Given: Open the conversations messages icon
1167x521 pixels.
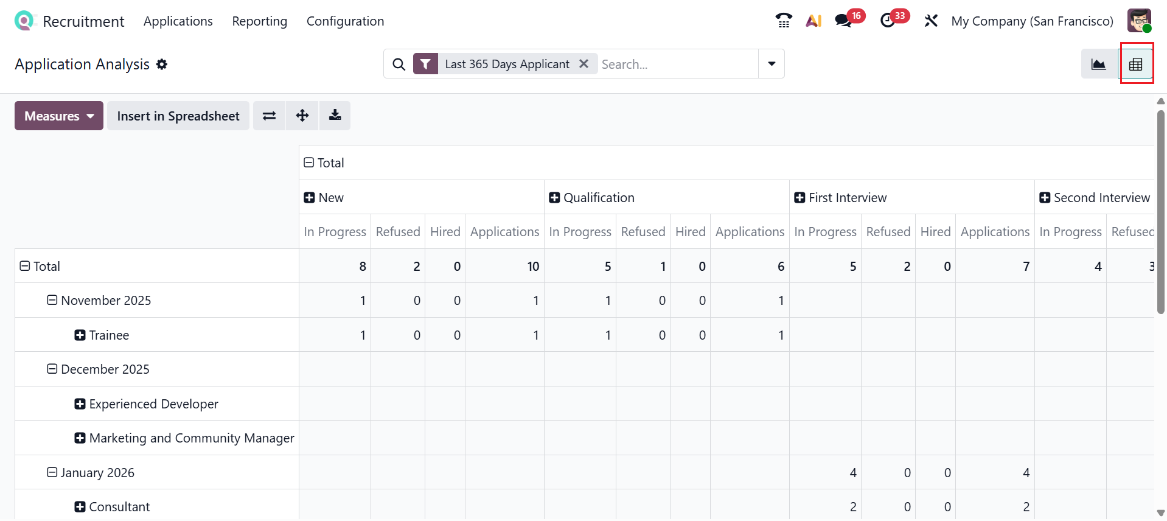Looking at the screenshot, I should coord(843,21).
